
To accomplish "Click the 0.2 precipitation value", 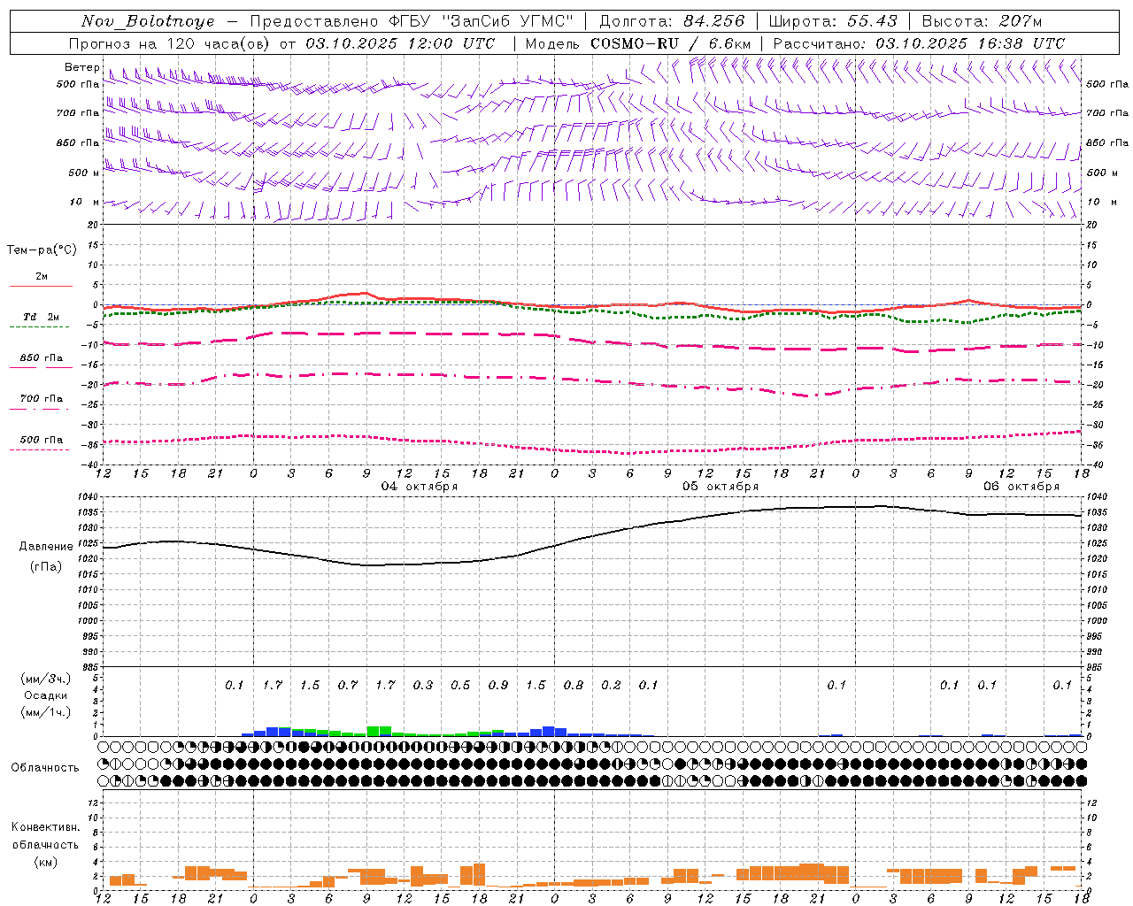I will (611, 685).
